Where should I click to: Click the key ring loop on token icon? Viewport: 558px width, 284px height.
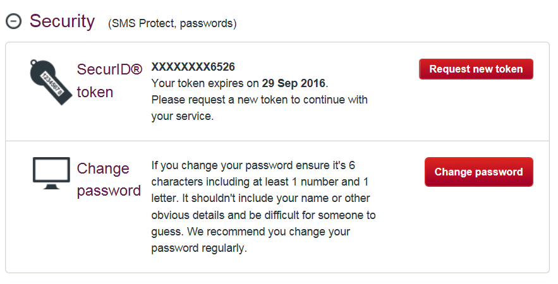tap(35, 63)
